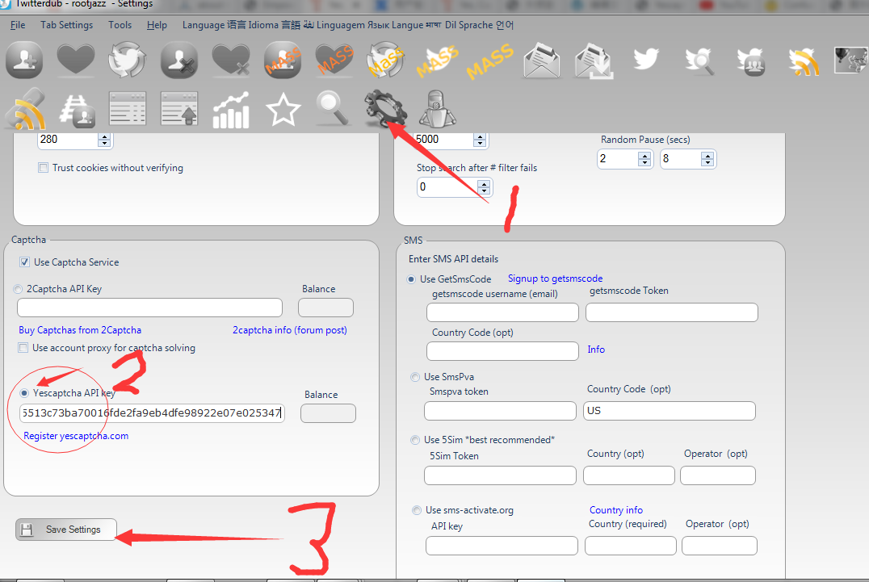Decrease the 280 spinner value
Viewport: 869px width, 582px height.
point(104,143)
